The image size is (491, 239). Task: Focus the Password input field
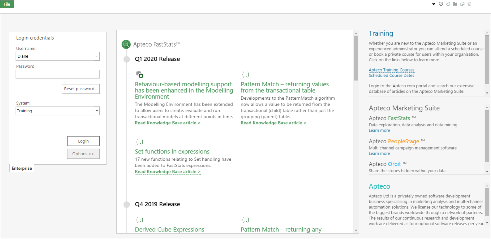pos(58,74)
